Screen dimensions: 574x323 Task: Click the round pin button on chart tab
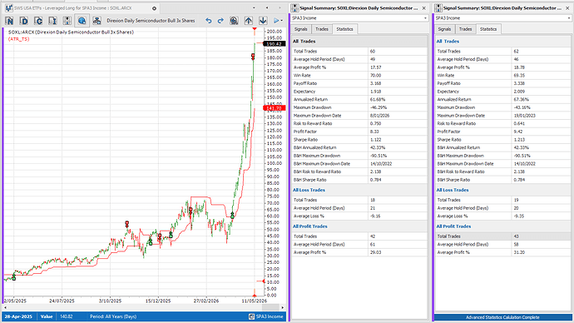click(x=154, y=8)
